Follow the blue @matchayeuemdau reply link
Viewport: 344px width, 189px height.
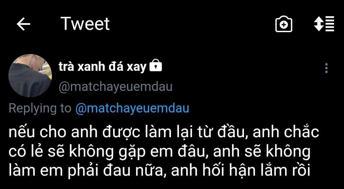pos(132,109)
